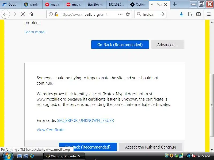Click upper Go Back (Recommended) button
Screen dimensions: 214x160
coord(120,45)
